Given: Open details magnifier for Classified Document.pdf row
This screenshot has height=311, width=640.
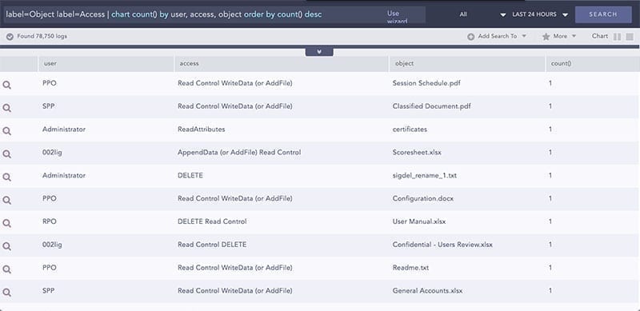Looking at the screenshot, I should pyautogui.click(x=7, y=108).
